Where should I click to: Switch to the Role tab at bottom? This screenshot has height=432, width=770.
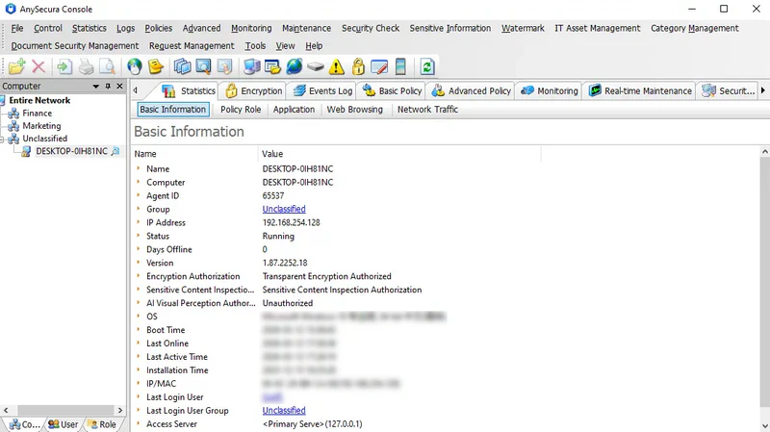click(x=102, y=424)
